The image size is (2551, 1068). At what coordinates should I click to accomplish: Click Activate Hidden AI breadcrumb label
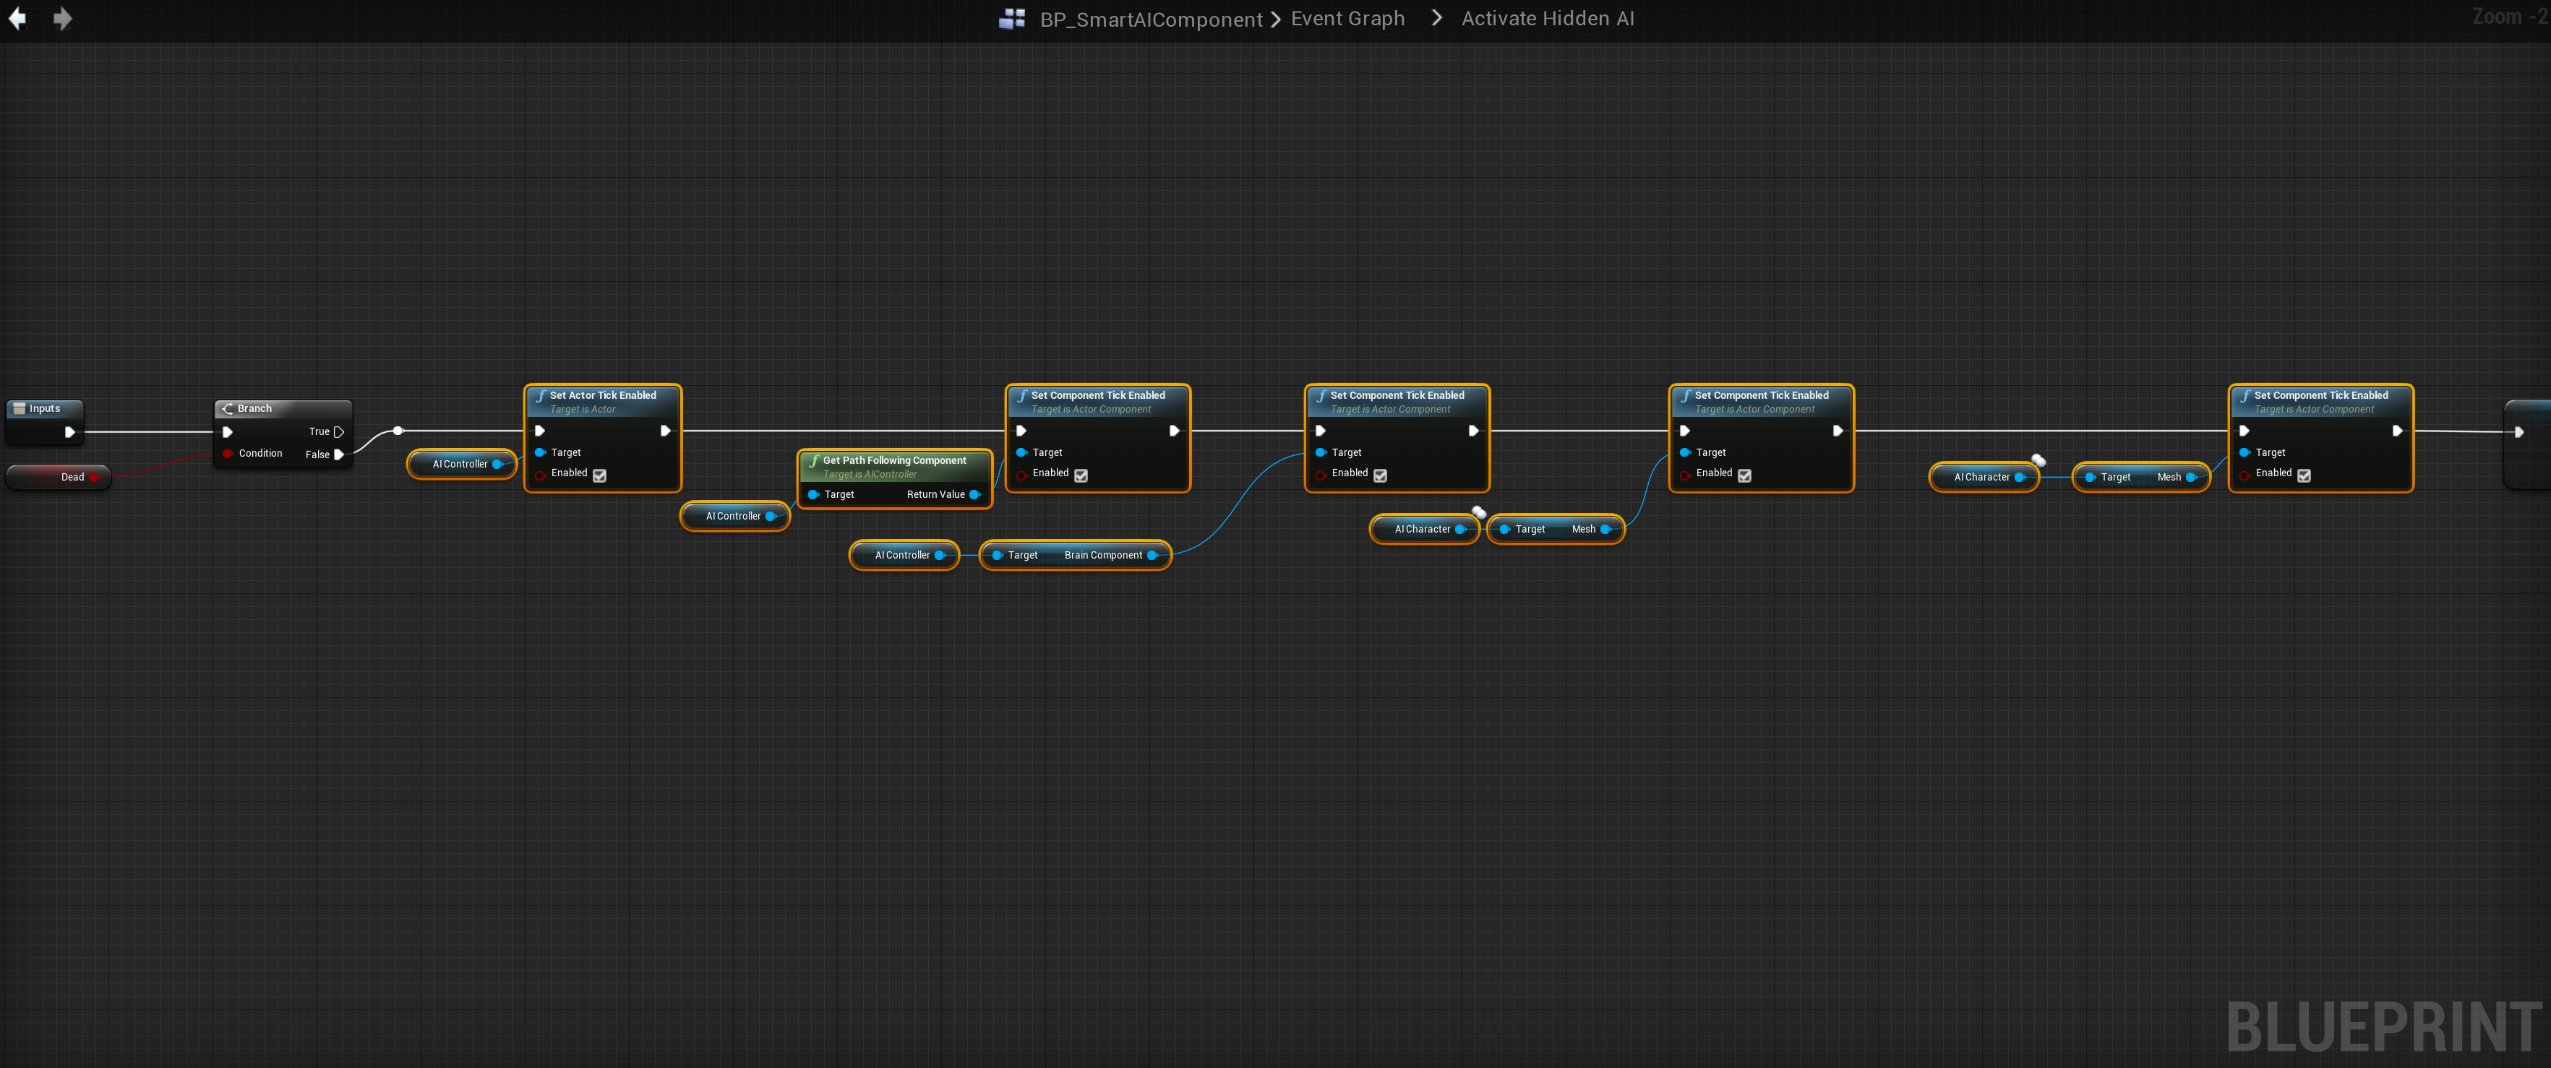[1547, 19]
